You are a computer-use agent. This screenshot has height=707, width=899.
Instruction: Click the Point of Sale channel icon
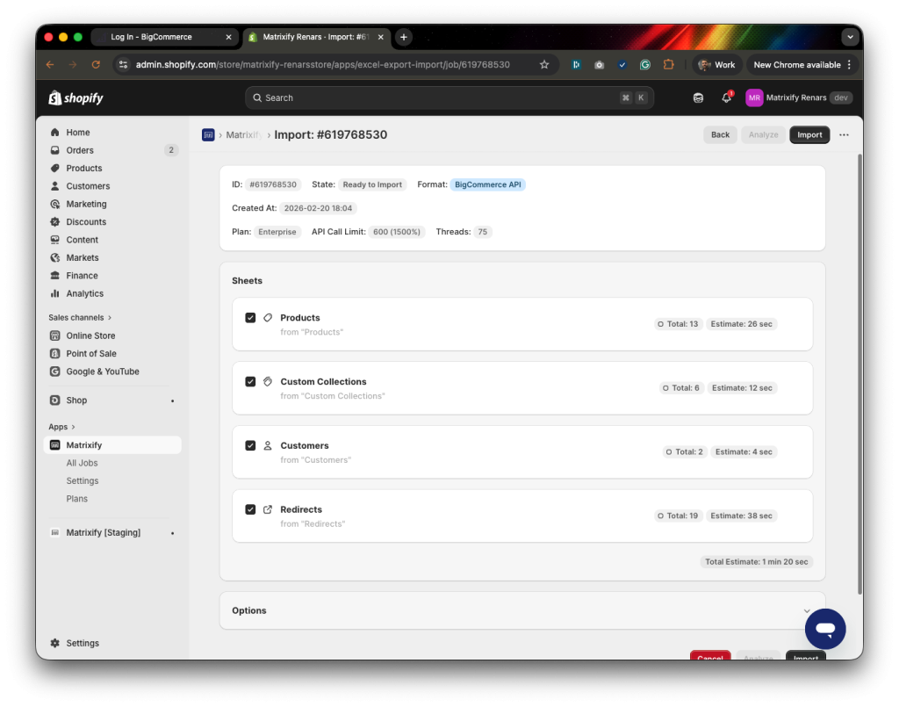[x=54, y=353]
